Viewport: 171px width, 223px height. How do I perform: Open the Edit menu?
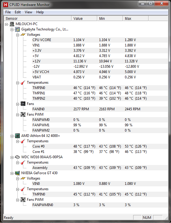click(18, 12)
